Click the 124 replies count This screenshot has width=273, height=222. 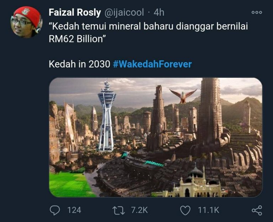tap(74, 210)
